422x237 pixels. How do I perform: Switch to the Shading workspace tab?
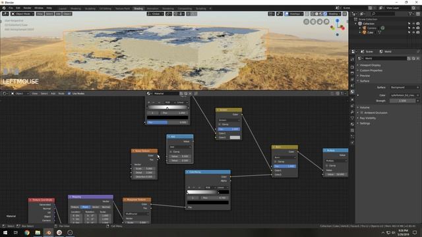[x=138, y=9]
